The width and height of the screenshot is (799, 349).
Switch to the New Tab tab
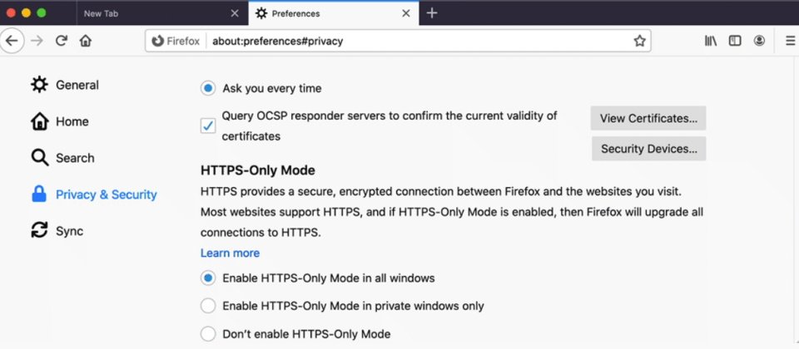pyautogui.click(x=150, y=13)
